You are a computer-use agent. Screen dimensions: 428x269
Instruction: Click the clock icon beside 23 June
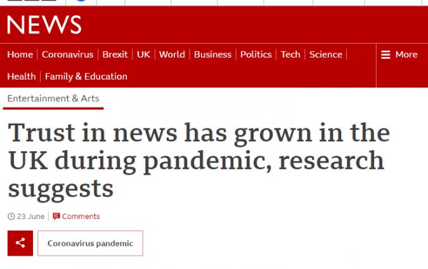click(x=11, y=216)
